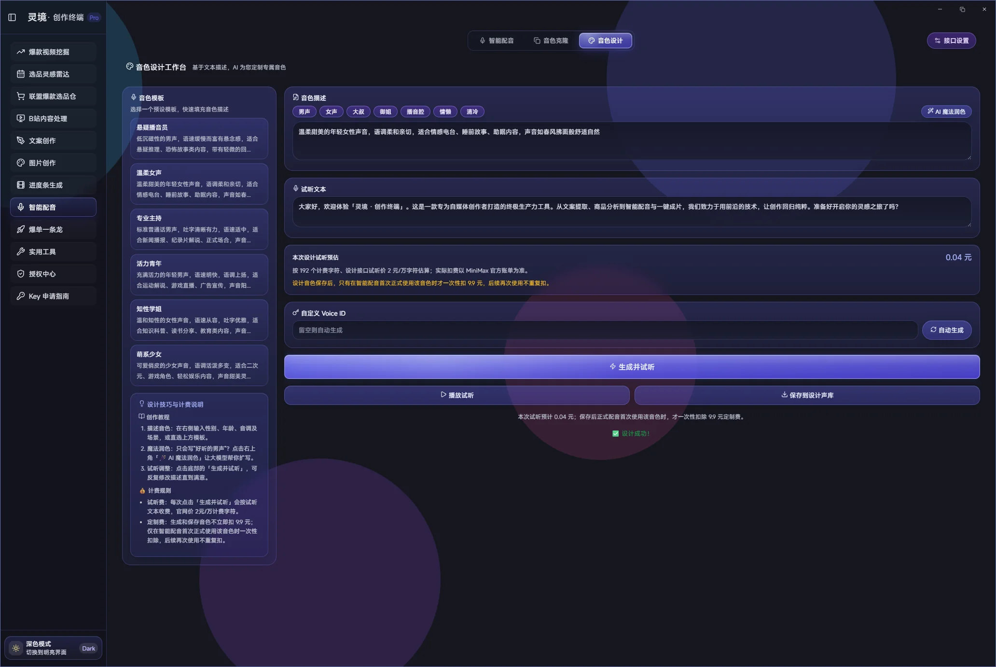996x667 pixels.
Task: Add the 御姐 tag
Action: [x=386, y=111]
